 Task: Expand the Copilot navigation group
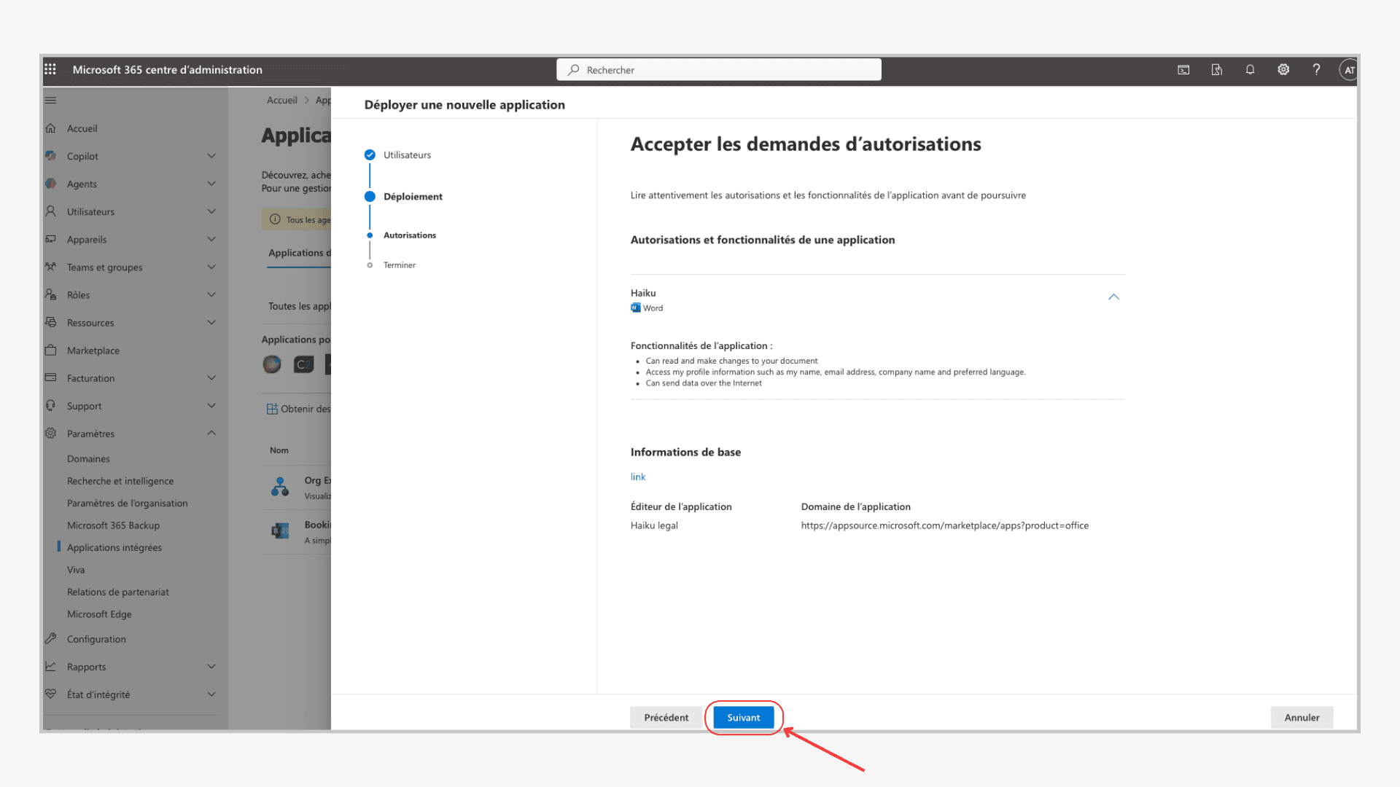coord(211,156)
